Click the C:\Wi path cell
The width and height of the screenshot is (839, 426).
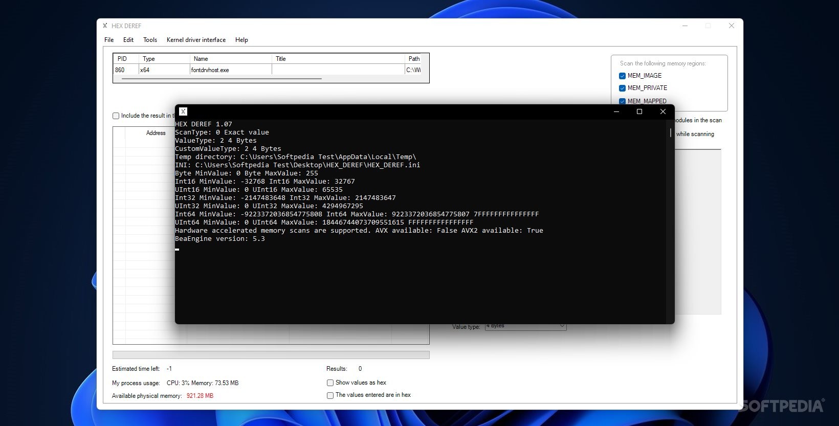pos(414,70)
